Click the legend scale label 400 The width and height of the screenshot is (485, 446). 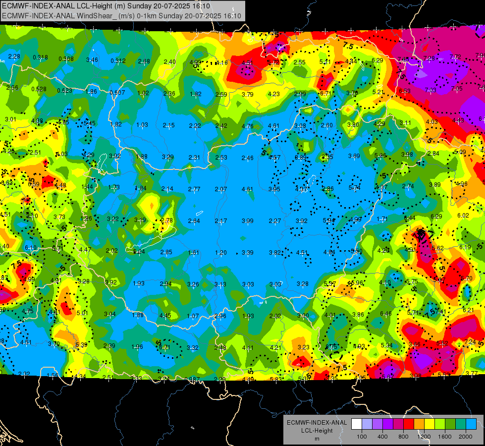coord(382,437)
